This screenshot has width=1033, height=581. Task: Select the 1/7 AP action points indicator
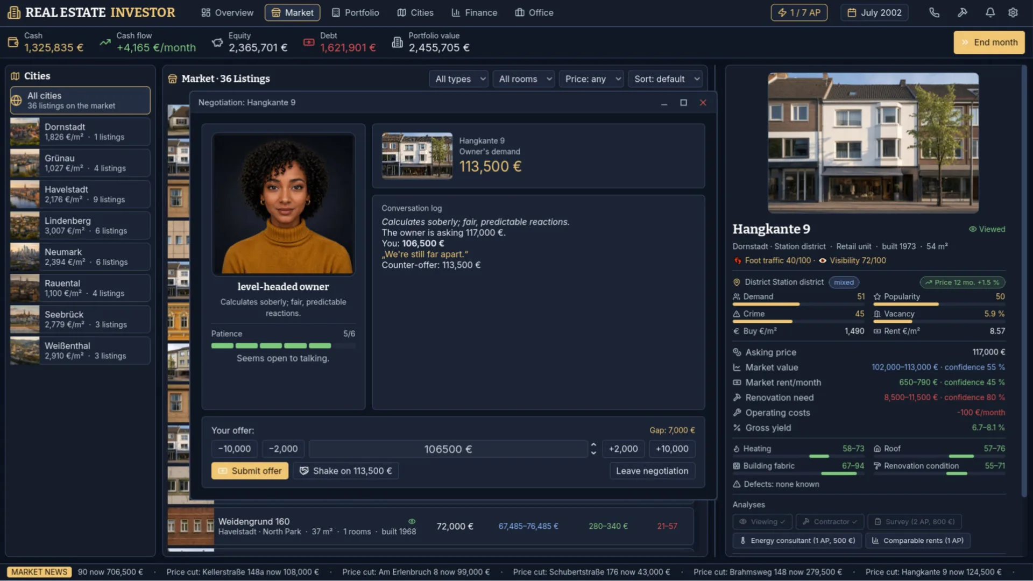point(799,12)
